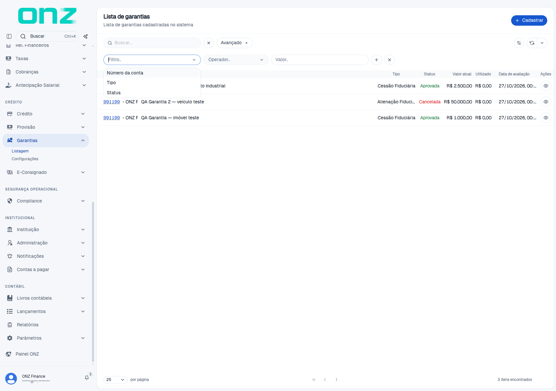556x391 pixels.
Task: Click the ONZ logo
Action: pyautogui.click(x=47, y=16)
